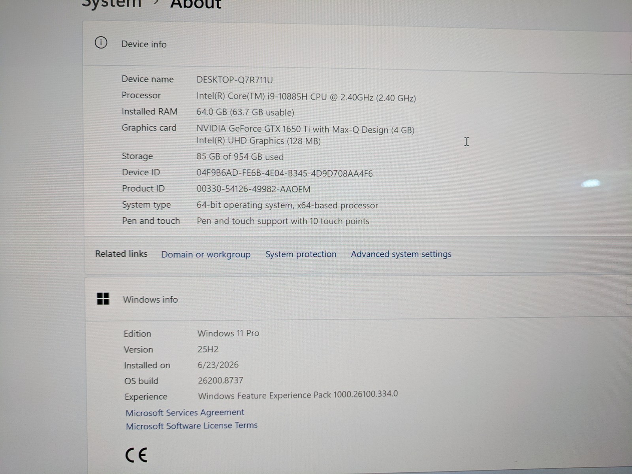Click the 85 GB of 954 GB used value
Screen dimensions: 632x474
[x=240, y=157]
